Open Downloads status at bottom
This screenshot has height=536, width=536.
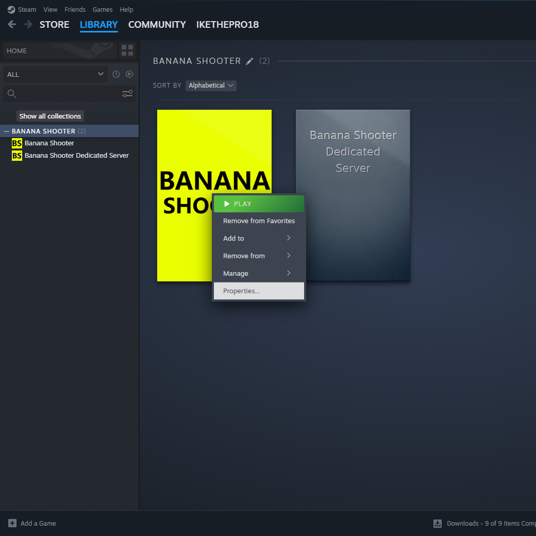pyautogui.click(x=491, y=523)
